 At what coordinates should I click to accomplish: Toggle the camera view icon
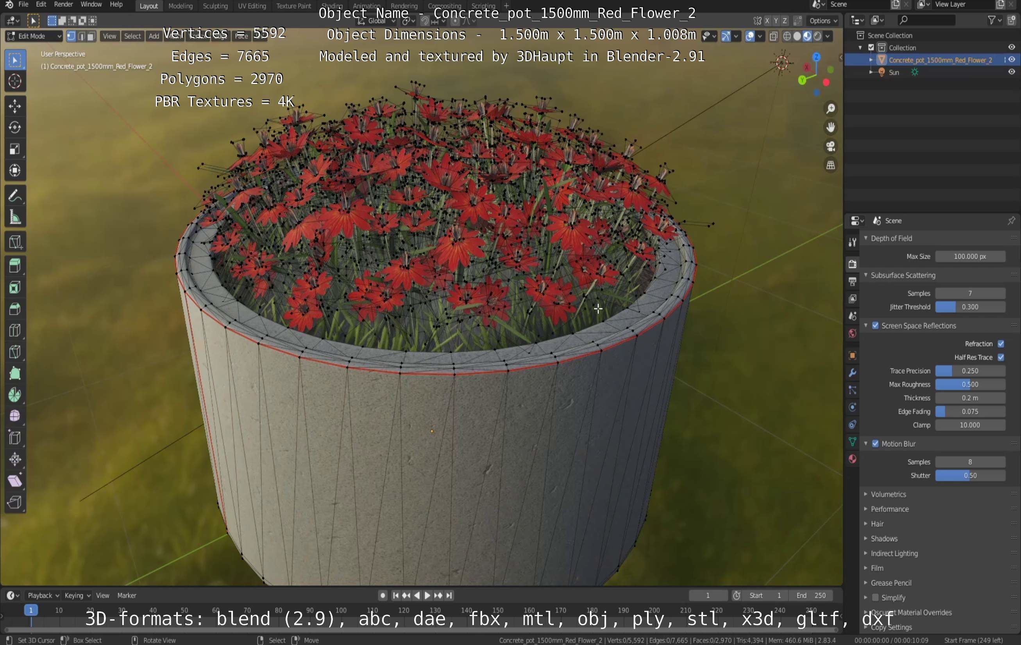click(831, 147)
